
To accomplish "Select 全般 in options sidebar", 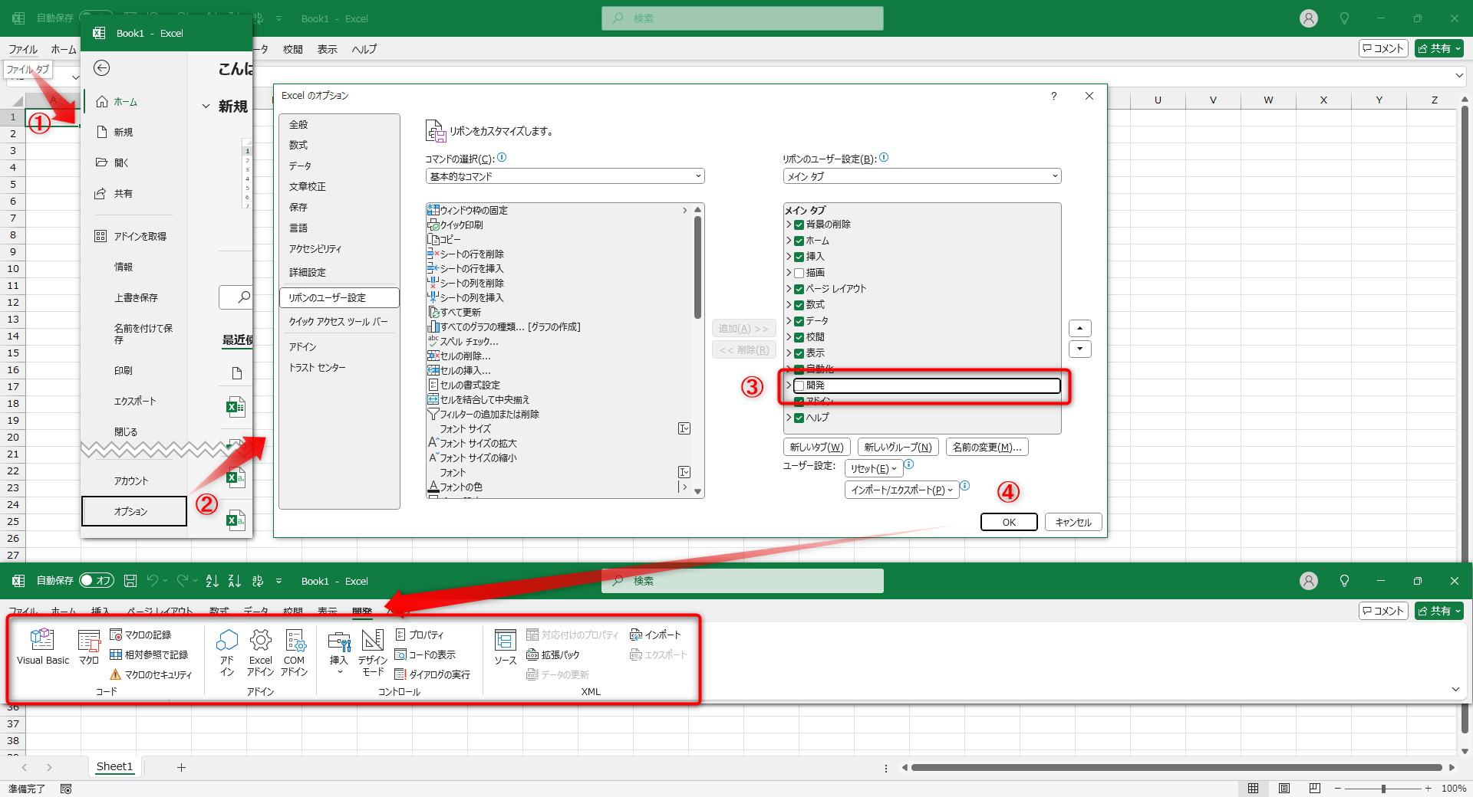I will tap(339, 124).
